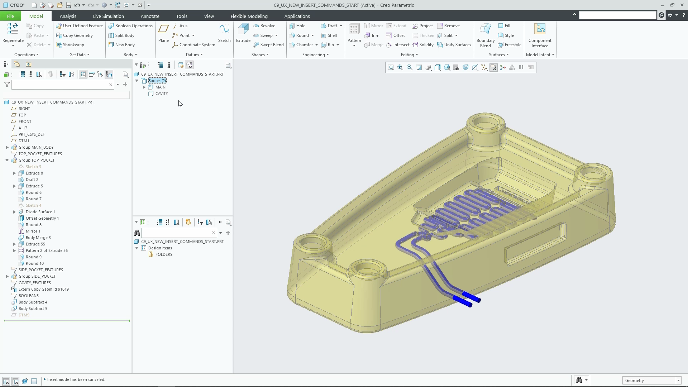Switch to the Annotate tab
The image size is (688, 387).
click(150, 16)
